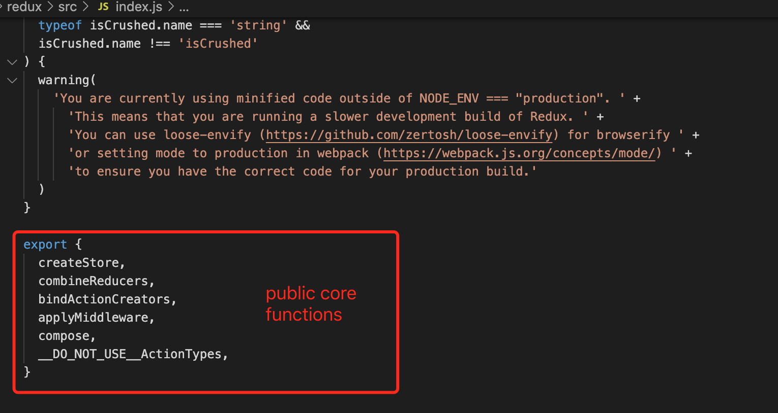Select bindActionCreators in the export list
The height and width of the screenshot is (413, 778).
point(104,299)
